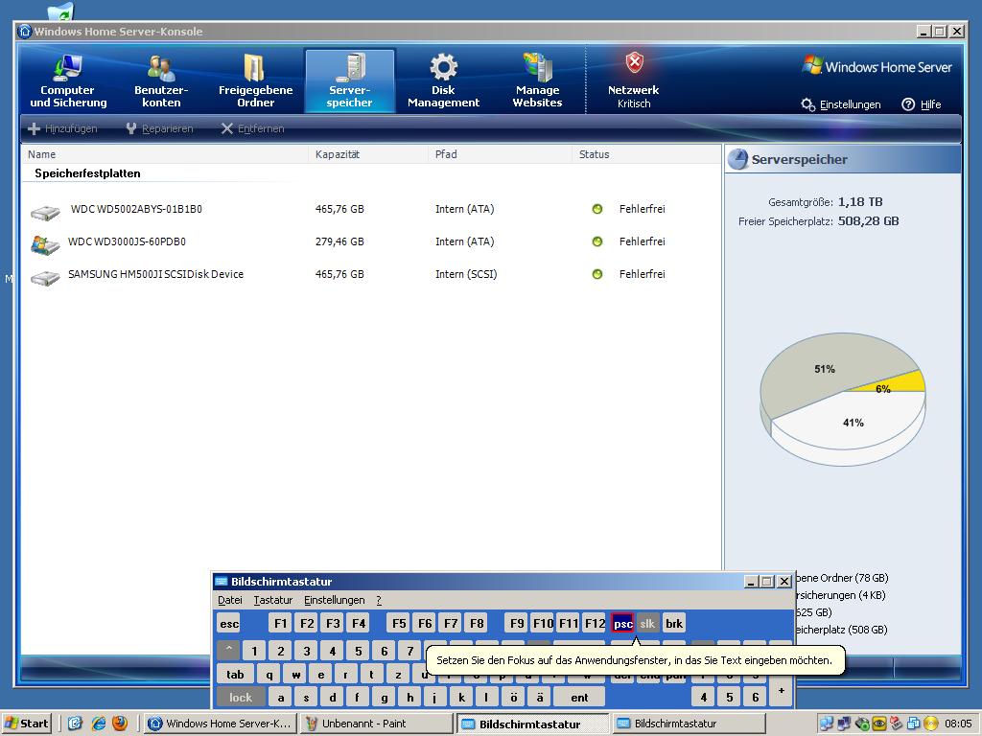Click the white 41% pie chart slice

[853, 423]
